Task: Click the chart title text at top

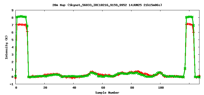Action: coord(107,5)
